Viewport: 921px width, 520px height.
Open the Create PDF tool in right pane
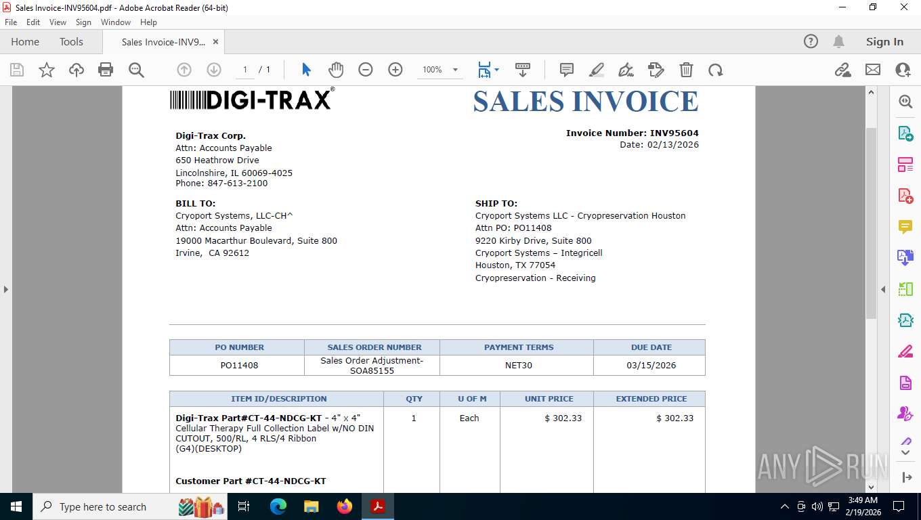pos(905,196)
